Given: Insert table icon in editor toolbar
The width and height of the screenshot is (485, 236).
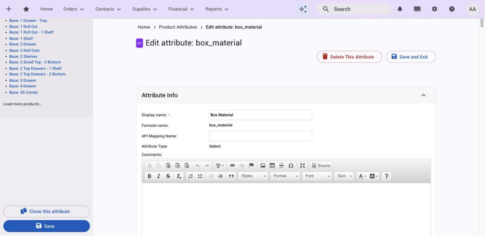Looking at the screenshot, I should pos(272,166).
